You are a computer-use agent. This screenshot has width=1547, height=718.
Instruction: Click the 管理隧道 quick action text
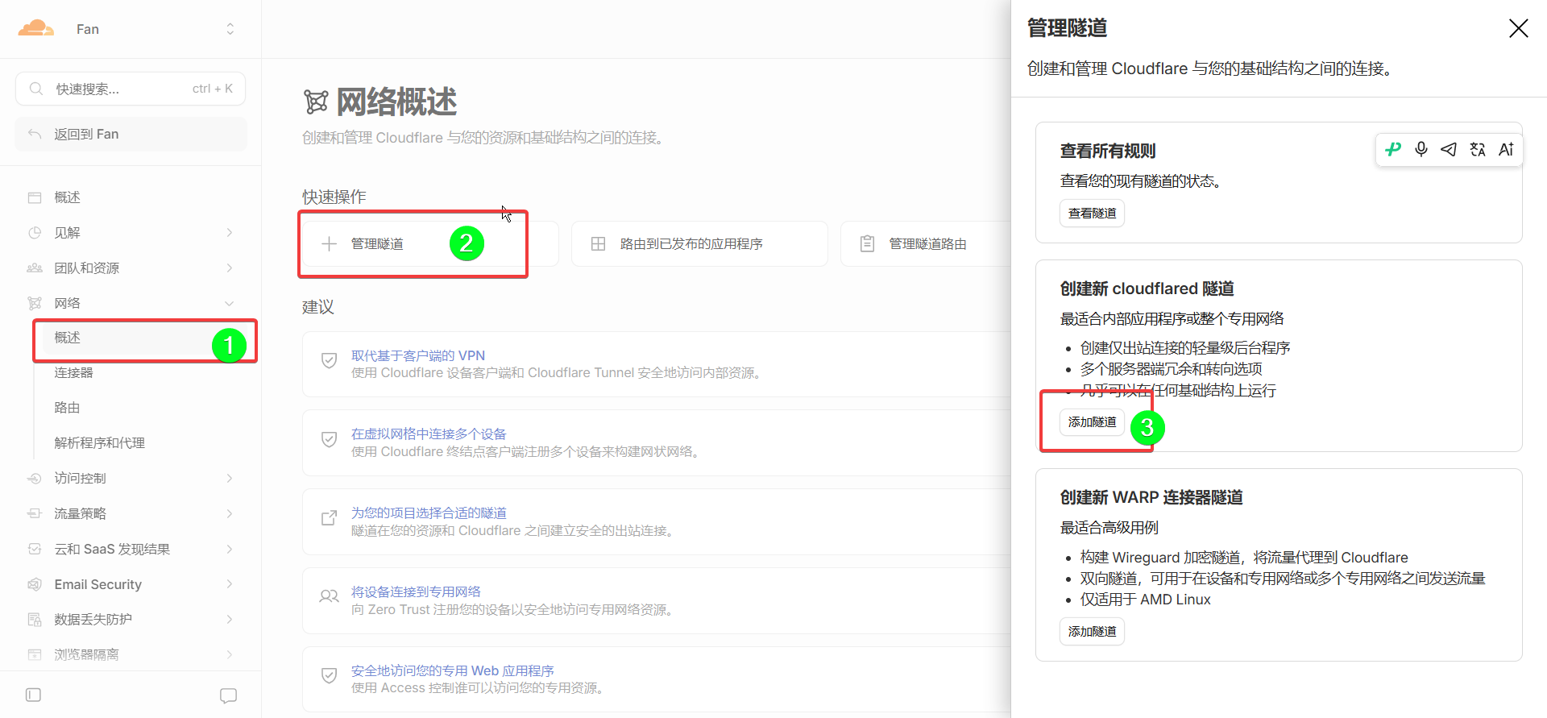377,244
